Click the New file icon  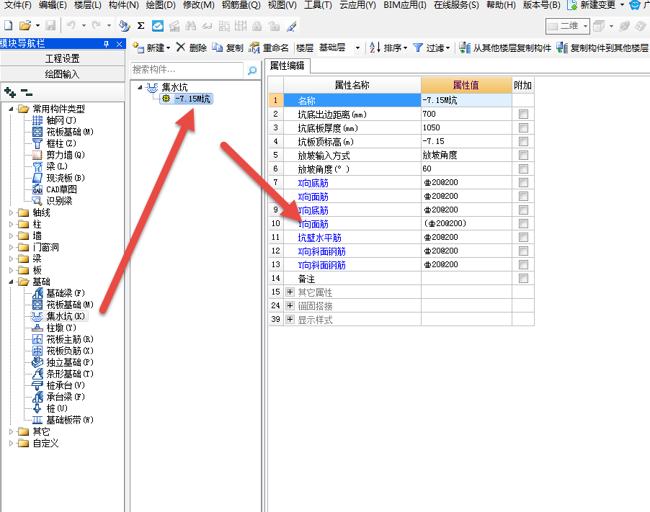pyautogui.click(x=8, y=26)
